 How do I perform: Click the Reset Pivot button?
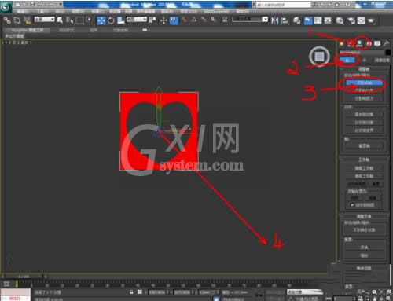364,146
